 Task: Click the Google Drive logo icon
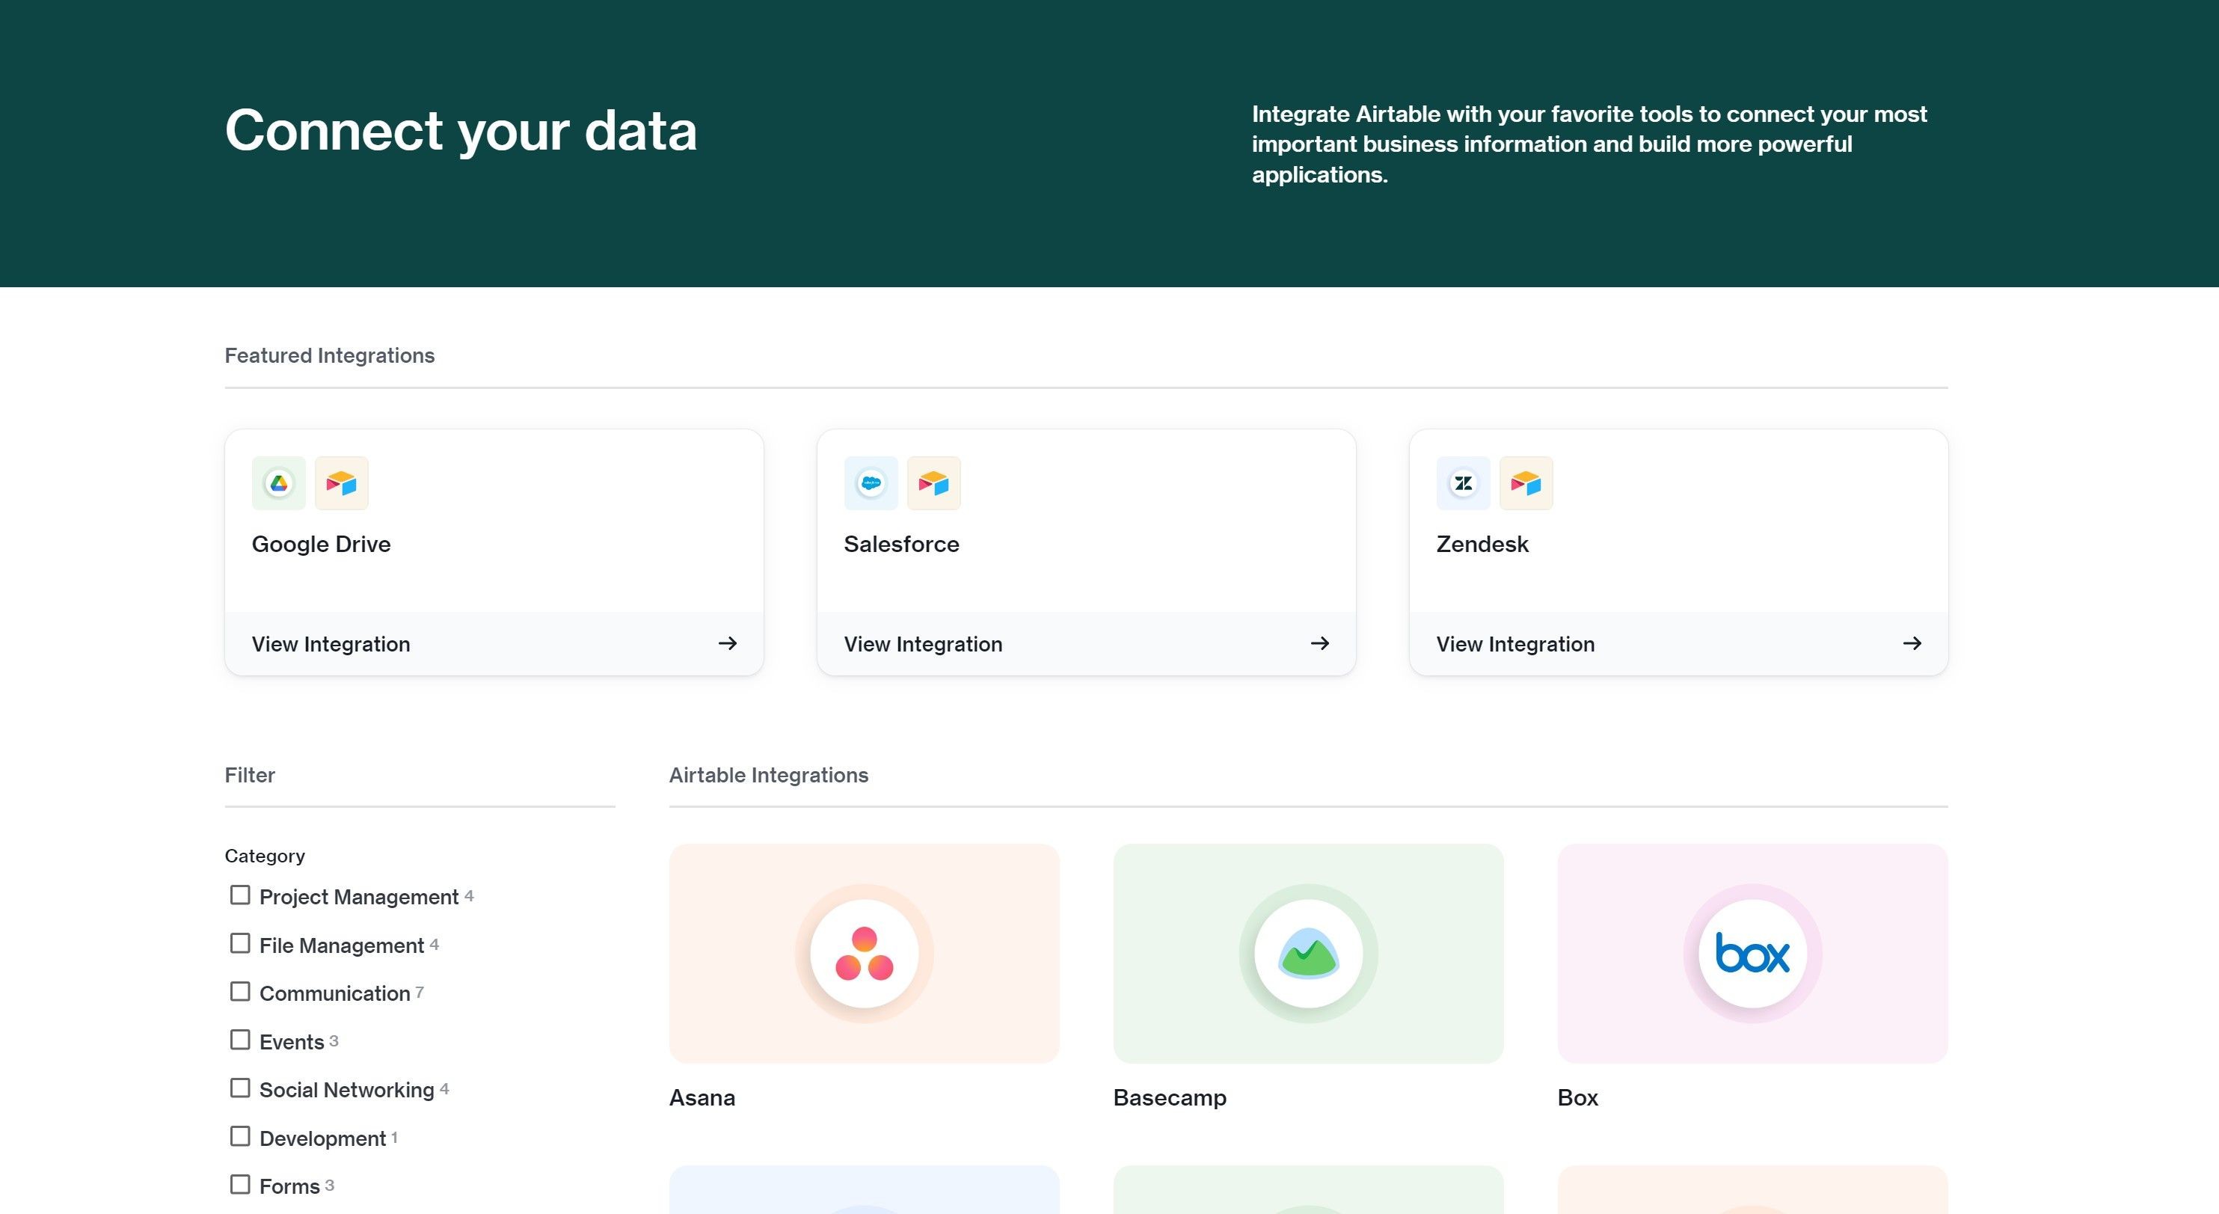(278, 483)
